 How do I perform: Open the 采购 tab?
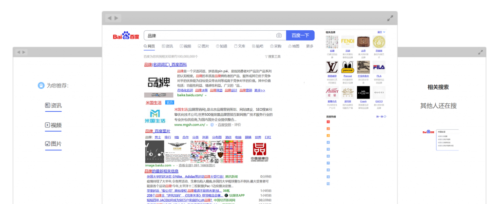[x=276, y=46]
